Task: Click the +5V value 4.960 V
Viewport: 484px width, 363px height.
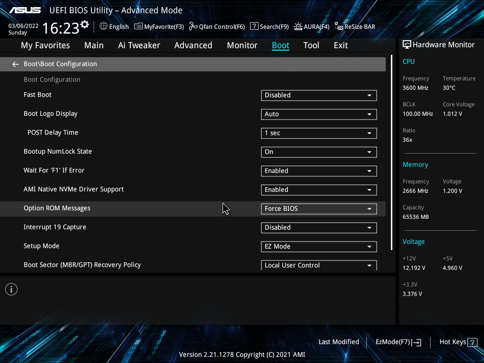Action: pos(452,268)
